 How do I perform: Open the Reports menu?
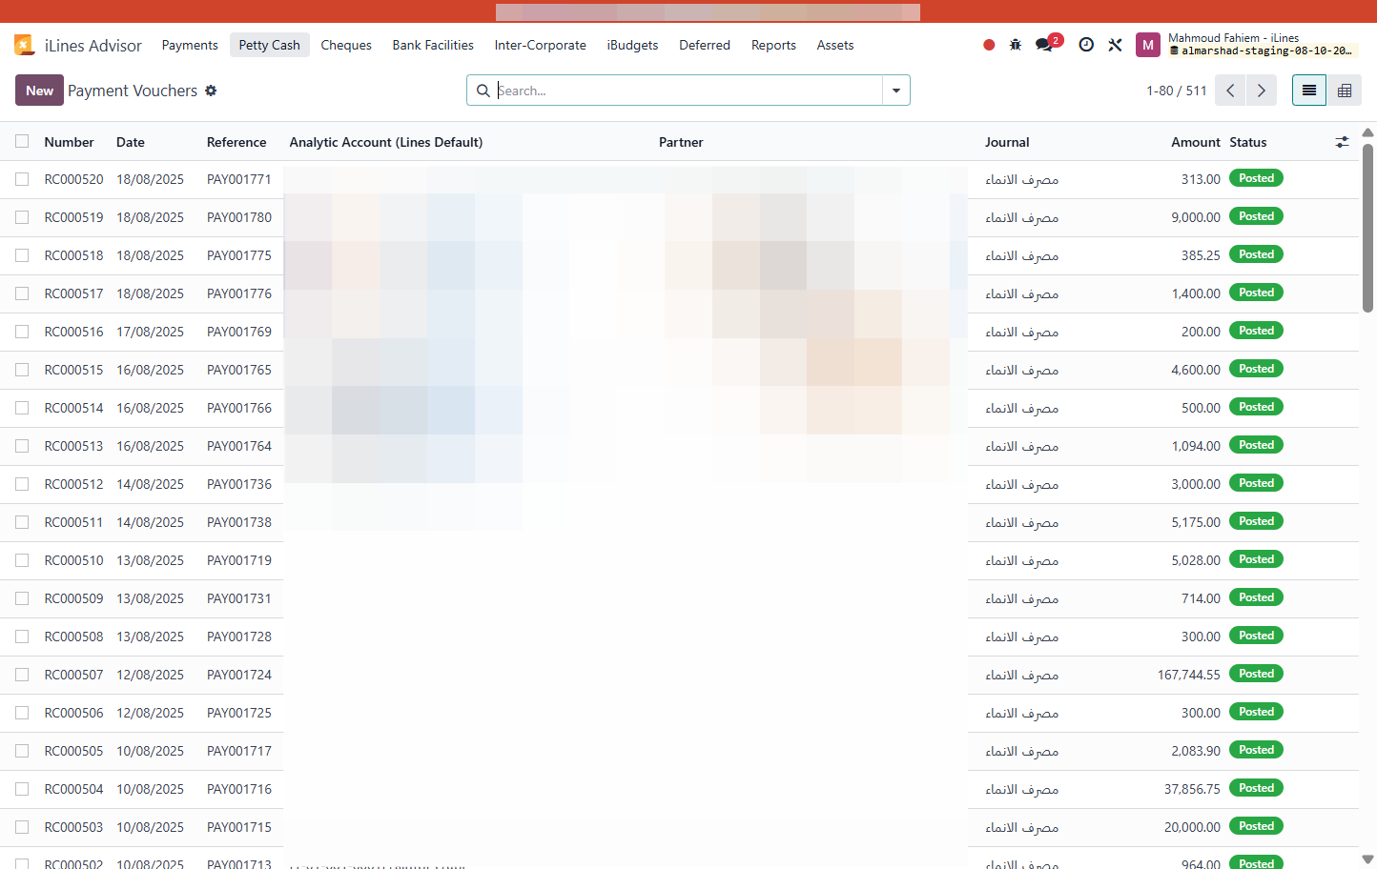[773, 45]
